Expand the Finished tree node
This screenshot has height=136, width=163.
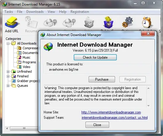point(8,76)
